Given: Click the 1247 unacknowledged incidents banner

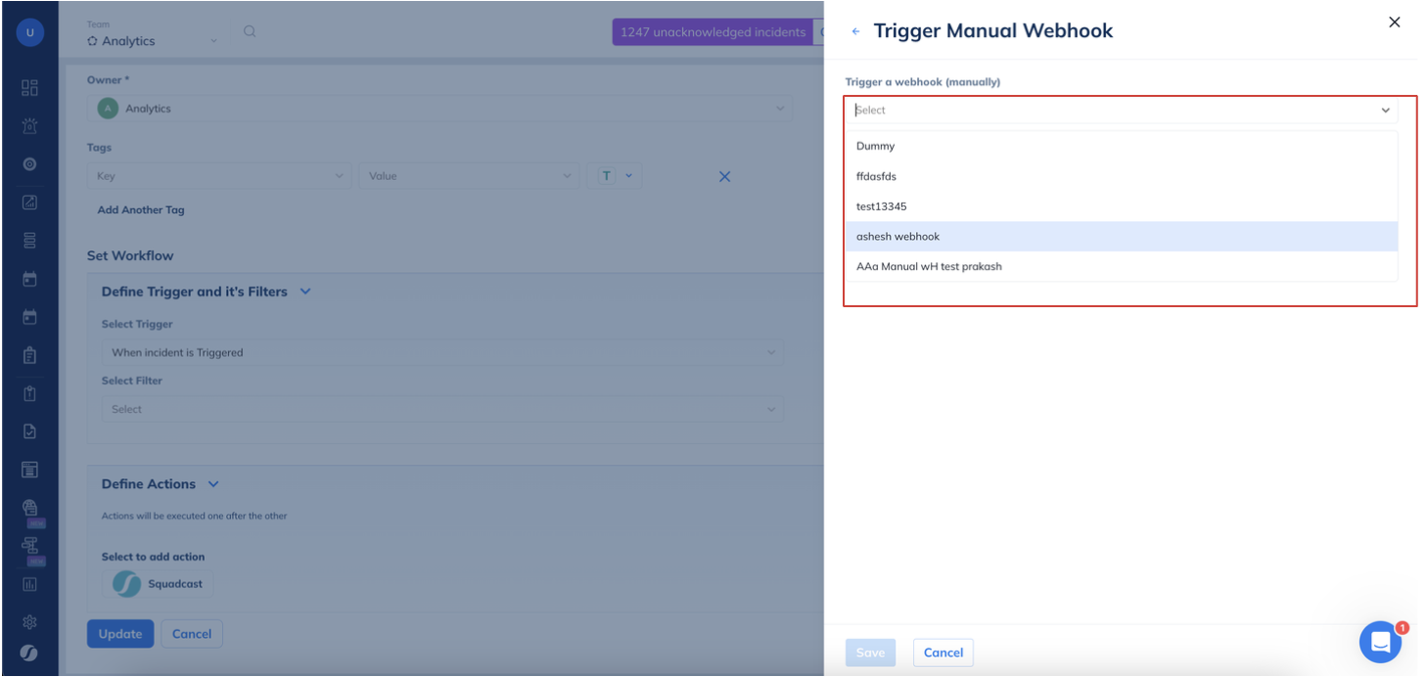Looking at the screenshot, I should coord(713,32).
